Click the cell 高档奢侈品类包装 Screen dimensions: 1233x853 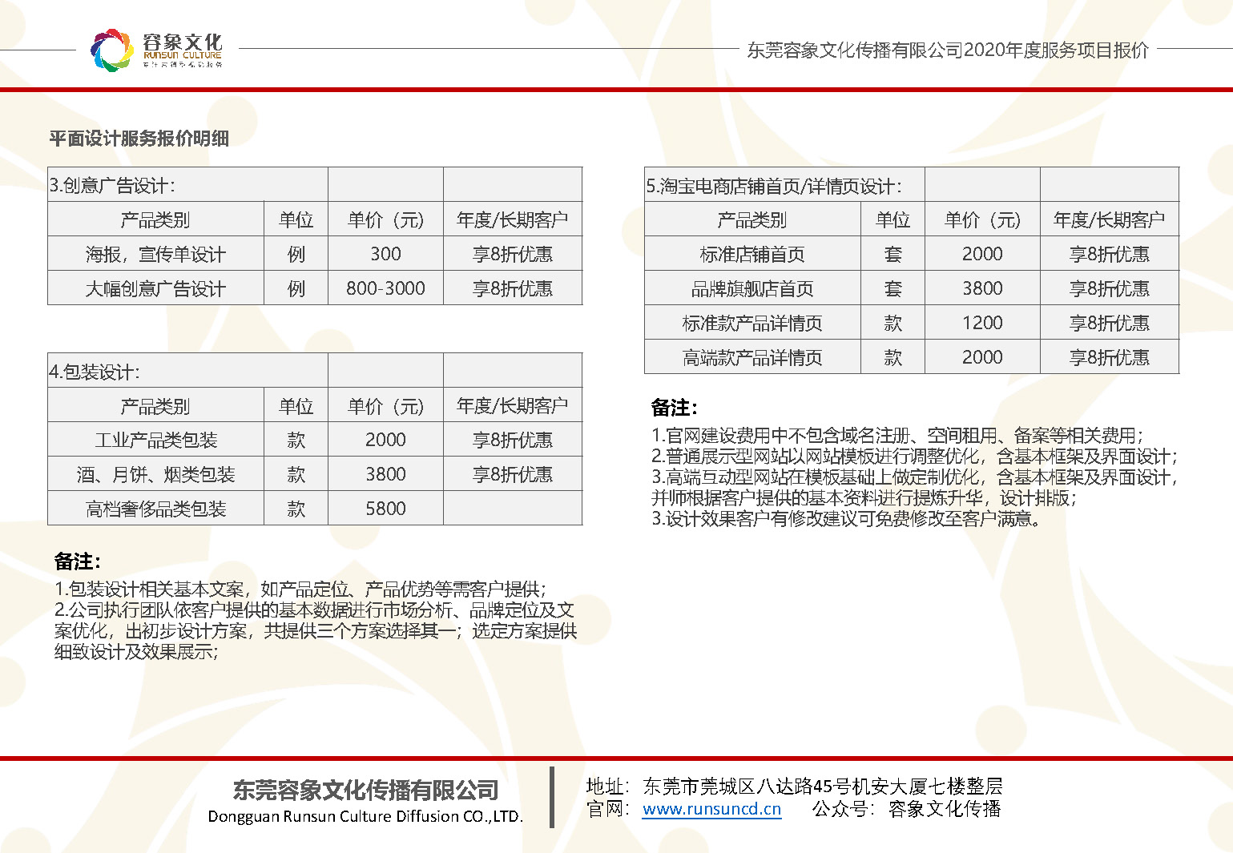click(156, 509)
